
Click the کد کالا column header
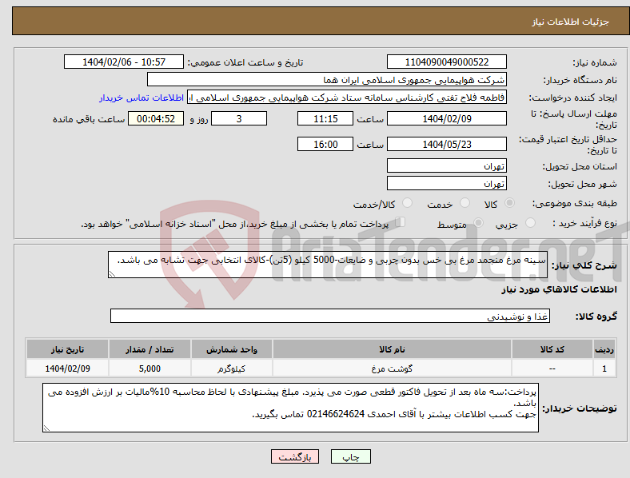[552, 349]
